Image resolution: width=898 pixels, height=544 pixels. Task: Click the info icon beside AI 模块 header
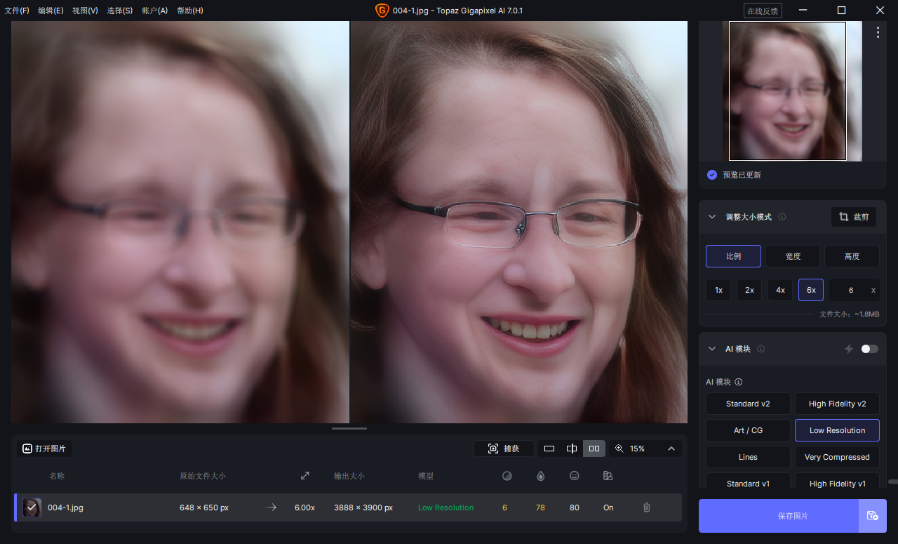coord(761,349)
